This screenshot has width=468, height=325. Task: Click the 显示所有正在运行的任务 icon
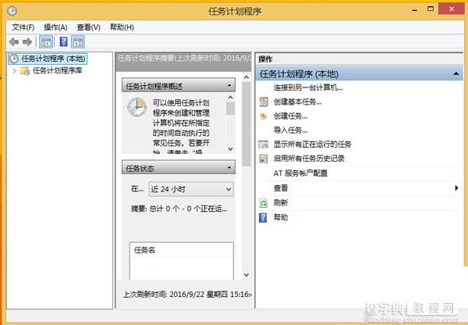tap(264, 145)
